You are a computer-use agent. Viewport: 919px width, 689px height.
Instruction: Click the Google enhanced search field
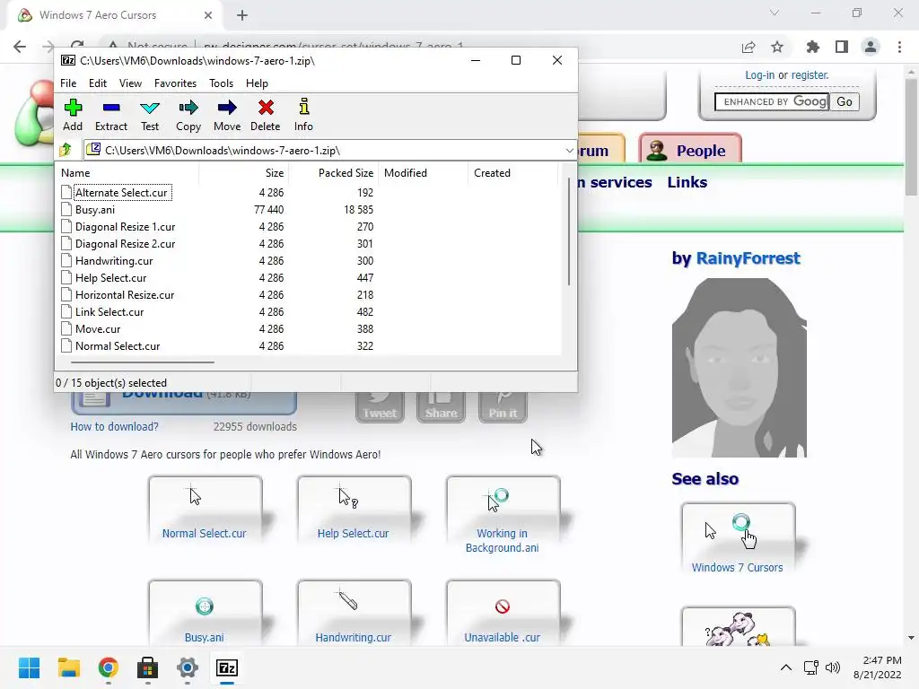771,102
